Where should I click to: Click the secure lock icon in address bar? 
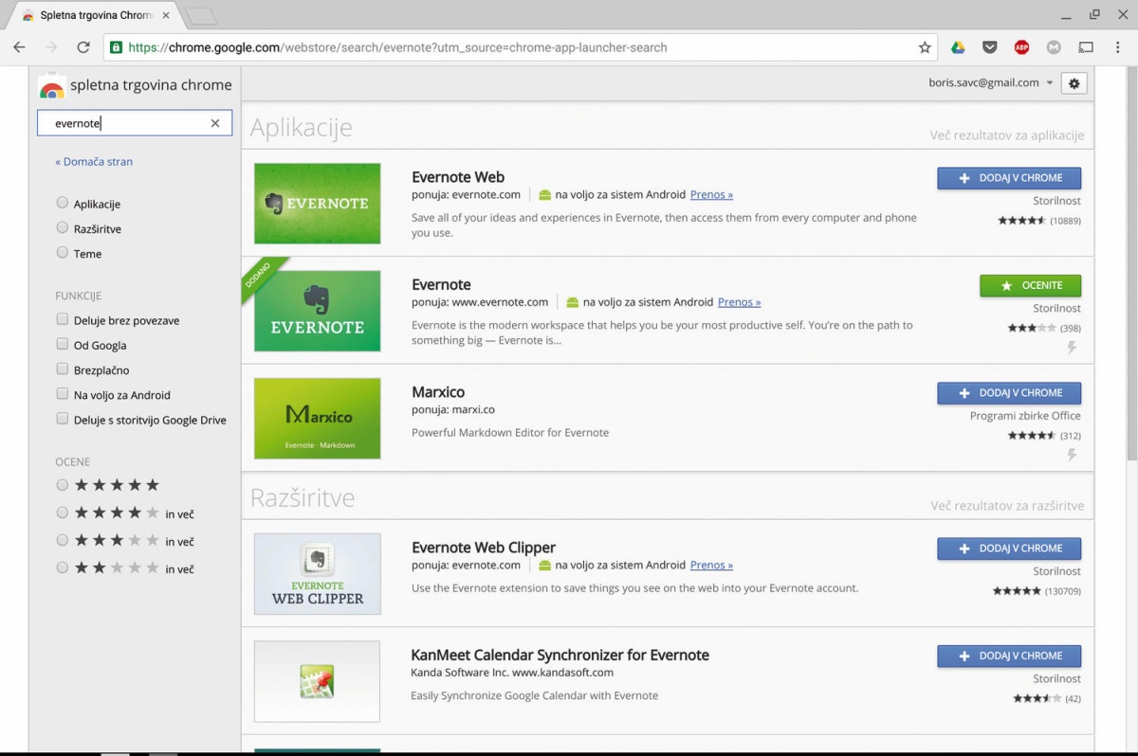click(x=116, y=47)
